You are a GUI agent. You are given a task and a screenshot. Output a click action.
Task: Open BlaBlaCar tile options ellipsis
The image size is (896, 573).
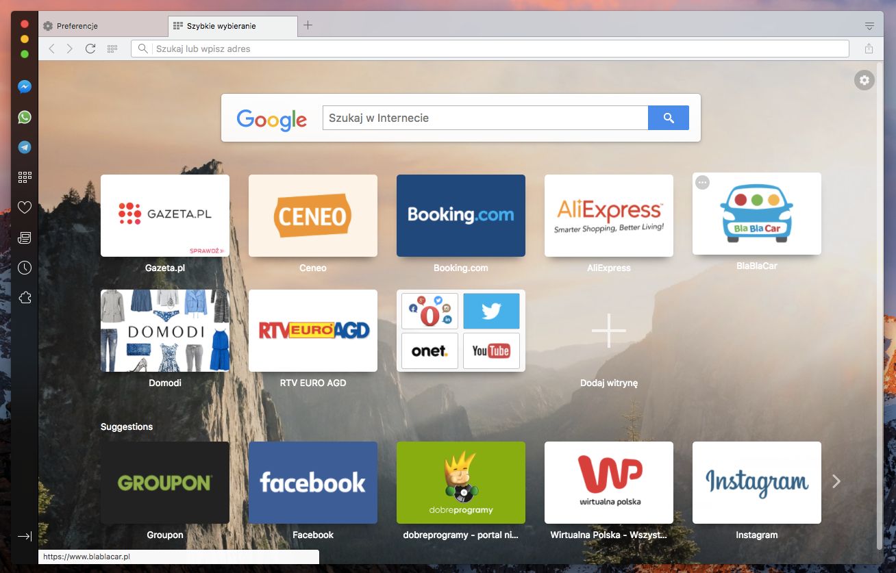[702, 182]
